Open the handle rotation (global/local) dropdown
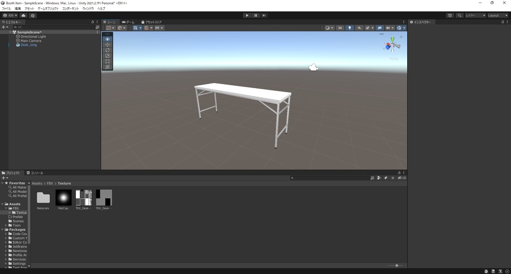 pyautogui.click(x=122, y=28)
